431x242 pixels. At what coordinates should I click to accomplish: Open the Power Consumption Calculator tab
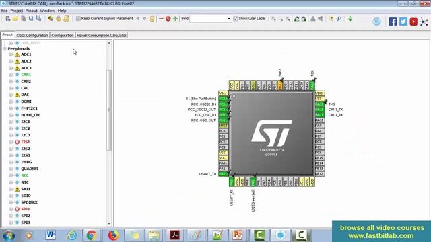(x=102, y=35)
